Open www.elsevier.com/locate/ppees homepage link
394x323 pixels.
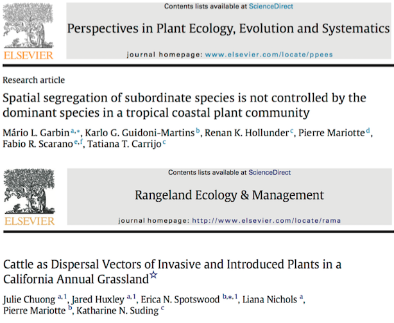point(269,55)
